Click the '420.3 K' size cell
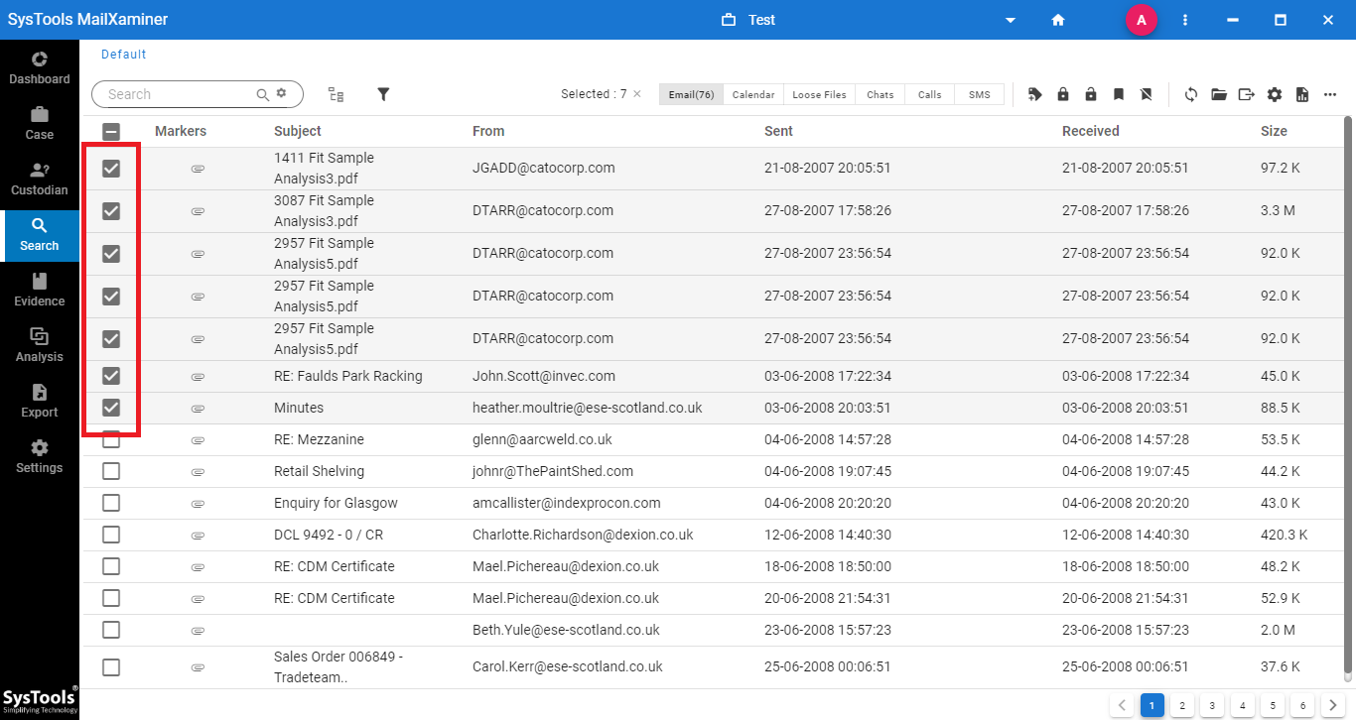The image size is (1356, 720). coord(1285,535)
